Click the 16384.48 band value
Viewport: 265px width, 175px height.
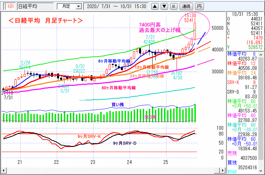tap(247, 149)
